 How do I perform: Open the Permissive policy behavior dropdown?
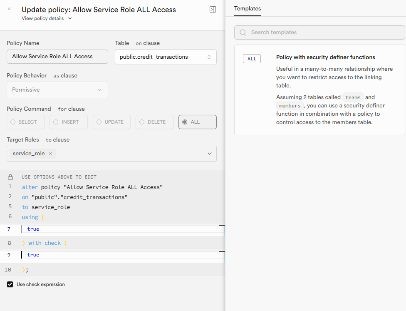pyautogui.click(x=57, y=90)
